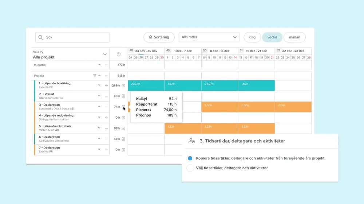Expand the Vald vy Alla projekt selector
The image size is (364, 204).
click(x=105, y=54)
